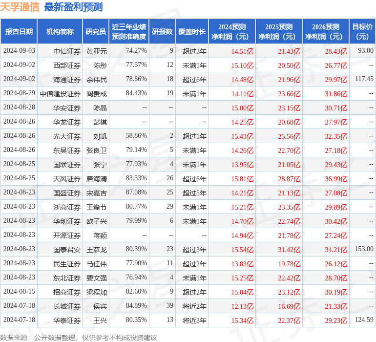The width and height of the screenshot is (376, 342).
Task: Click researcher name 王逢节
Action: (97, 207)
